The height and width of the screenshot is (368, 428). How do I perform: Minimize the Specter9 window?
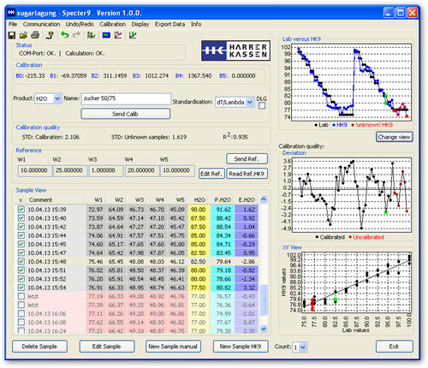[389, 13]
